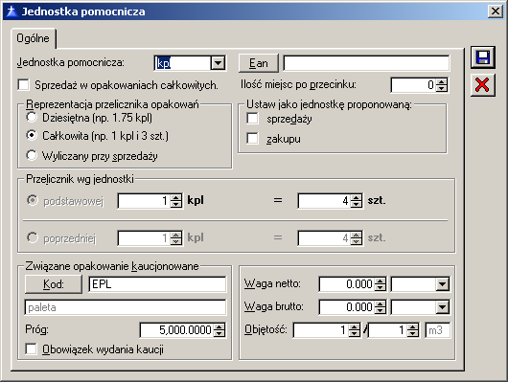Close the Jednostka pomocnicza window

point(496,11)
